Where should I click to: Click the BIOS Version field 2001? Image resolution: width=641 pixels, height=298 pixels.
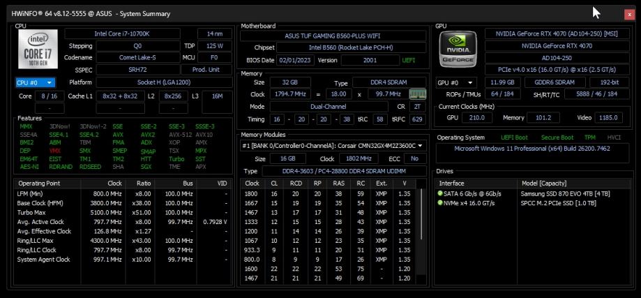[370, 60]
